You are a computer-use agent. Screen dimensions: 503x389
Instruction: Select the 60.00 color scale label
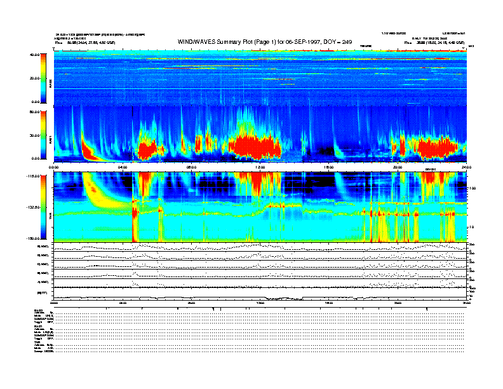point(34,112)
